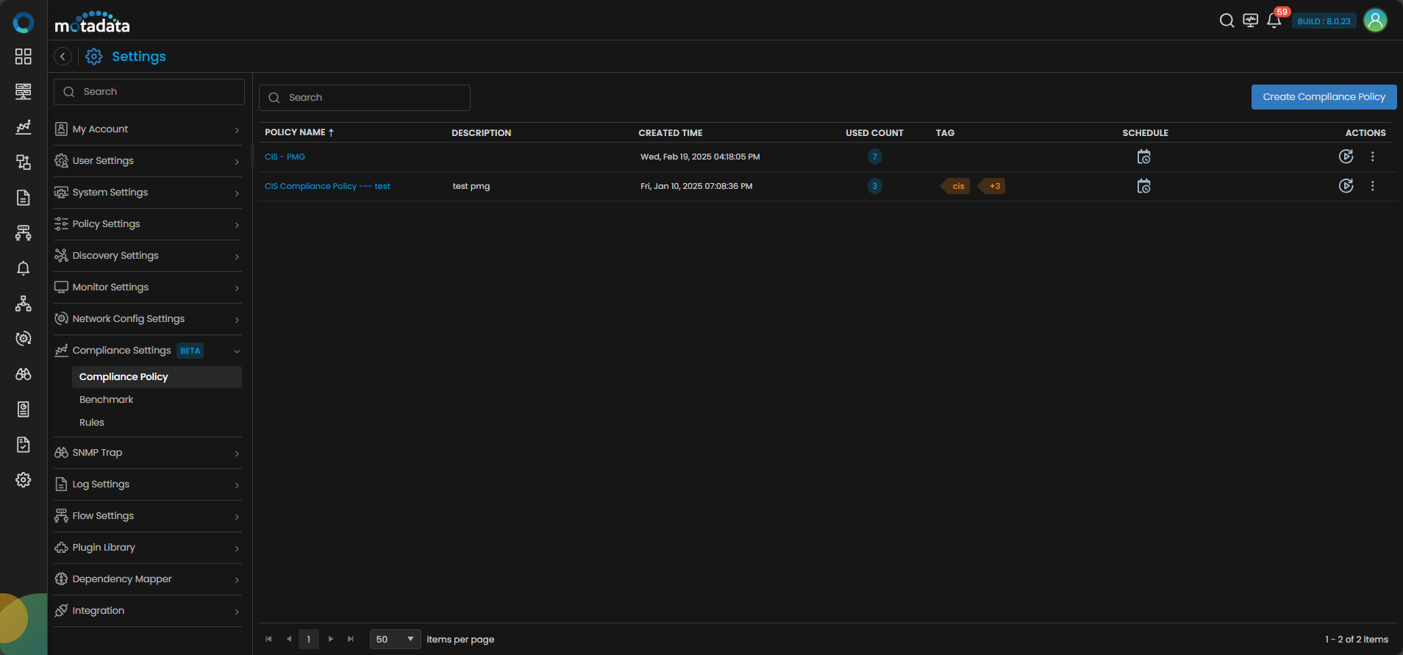
Task: Open the items per page dropdown
Action: [395, 640]
